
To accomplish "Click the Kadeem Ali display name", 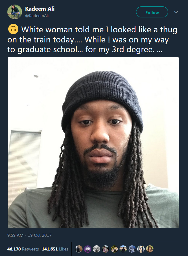I will [40, 9].
